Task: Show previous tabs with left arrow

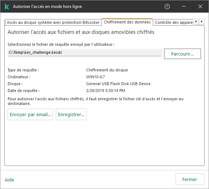Action: [196, 22]
